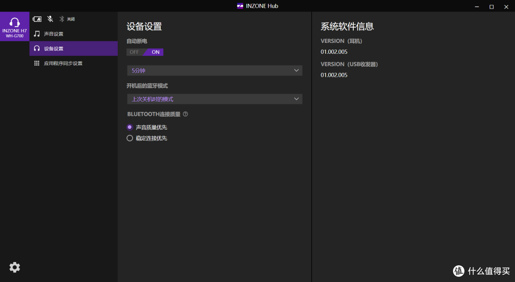Click the 开机后的蓝牙模式 label
Screen dimensions: 515x282
(x=147, y=86)
